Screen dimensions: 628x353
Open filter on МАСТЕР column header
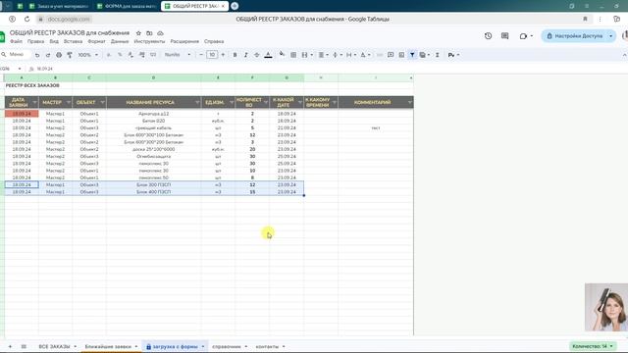(x=69, y=103)
